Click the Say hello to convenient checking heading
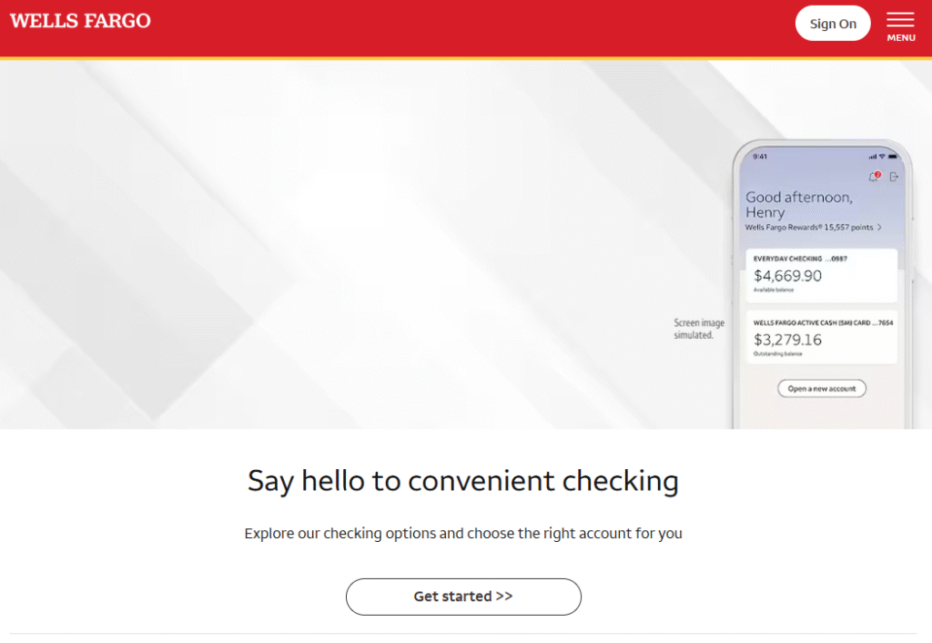932x643 pixels. click(x=463, y=481)
